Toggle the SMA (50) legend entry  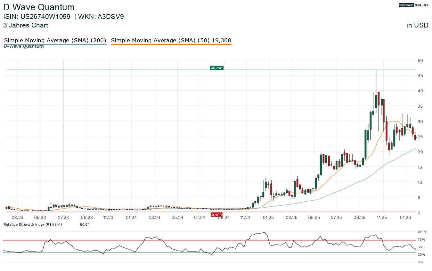point(171,41)
